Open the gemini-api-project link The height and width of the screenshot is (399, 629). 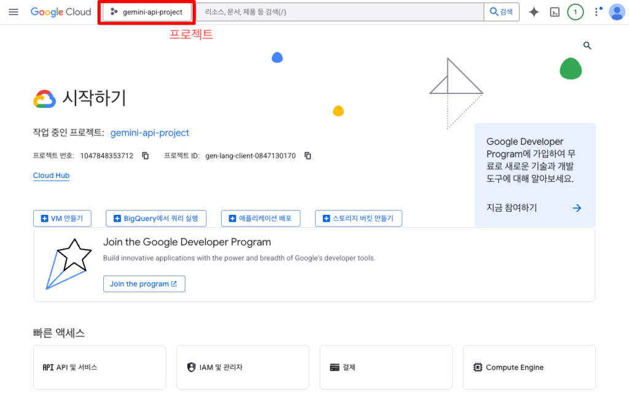click(149, 133)
